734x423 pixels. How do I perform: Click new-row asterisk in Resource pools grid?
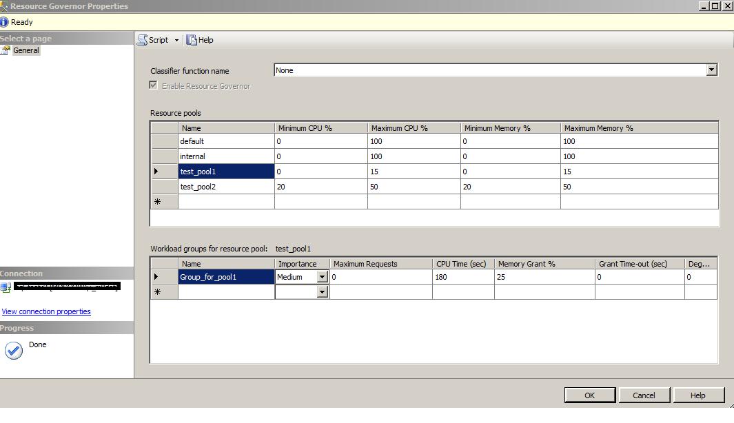tap(157, 202)
